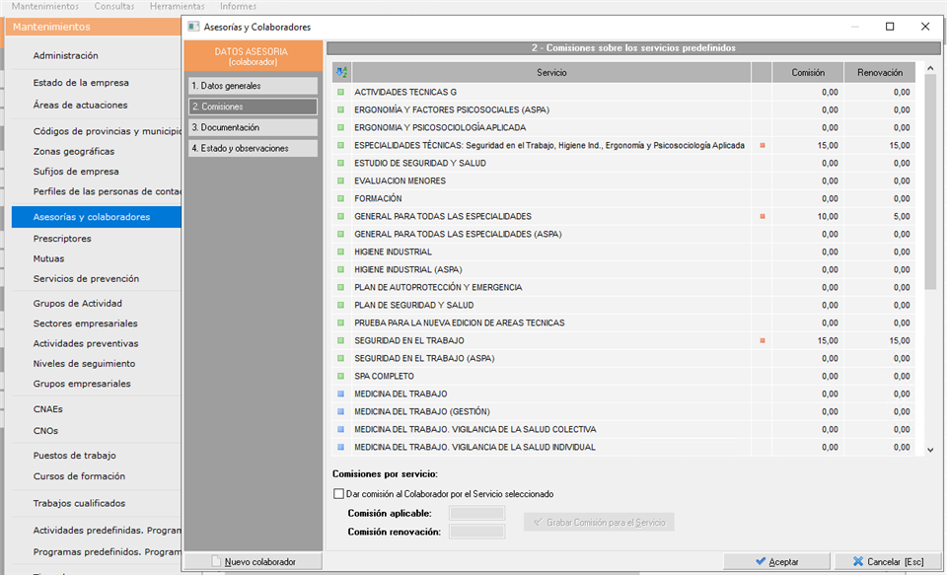The width and height of the screenshot is (947, 575).
Task: Select Prescriptores in Mantenimientos list
Action: [x=62, y=239]
